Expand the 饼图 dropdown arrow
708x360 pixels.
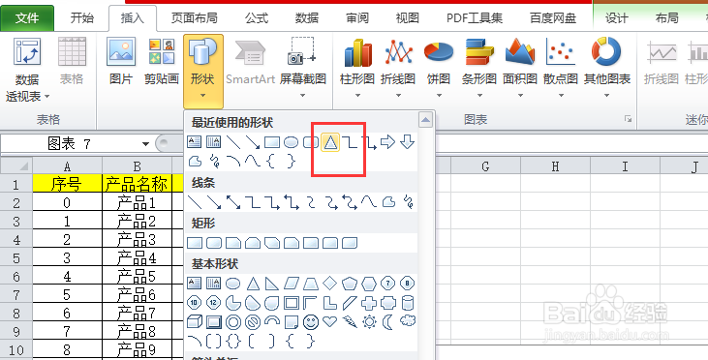[439, 95]
